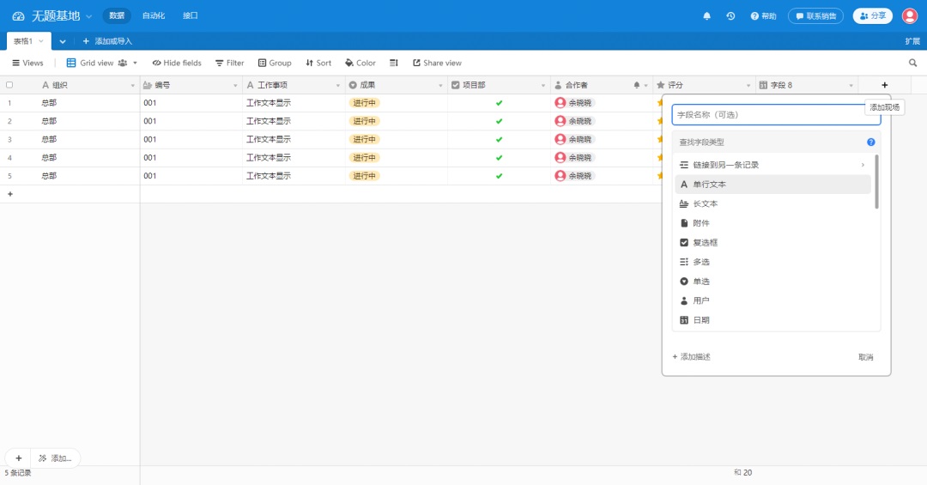Click the 字段名称 field name input

776,114
